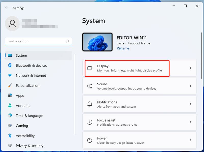Click the Network & internet wifi icon
Viewport: 204px width, 152px height.
click(10, 75)
